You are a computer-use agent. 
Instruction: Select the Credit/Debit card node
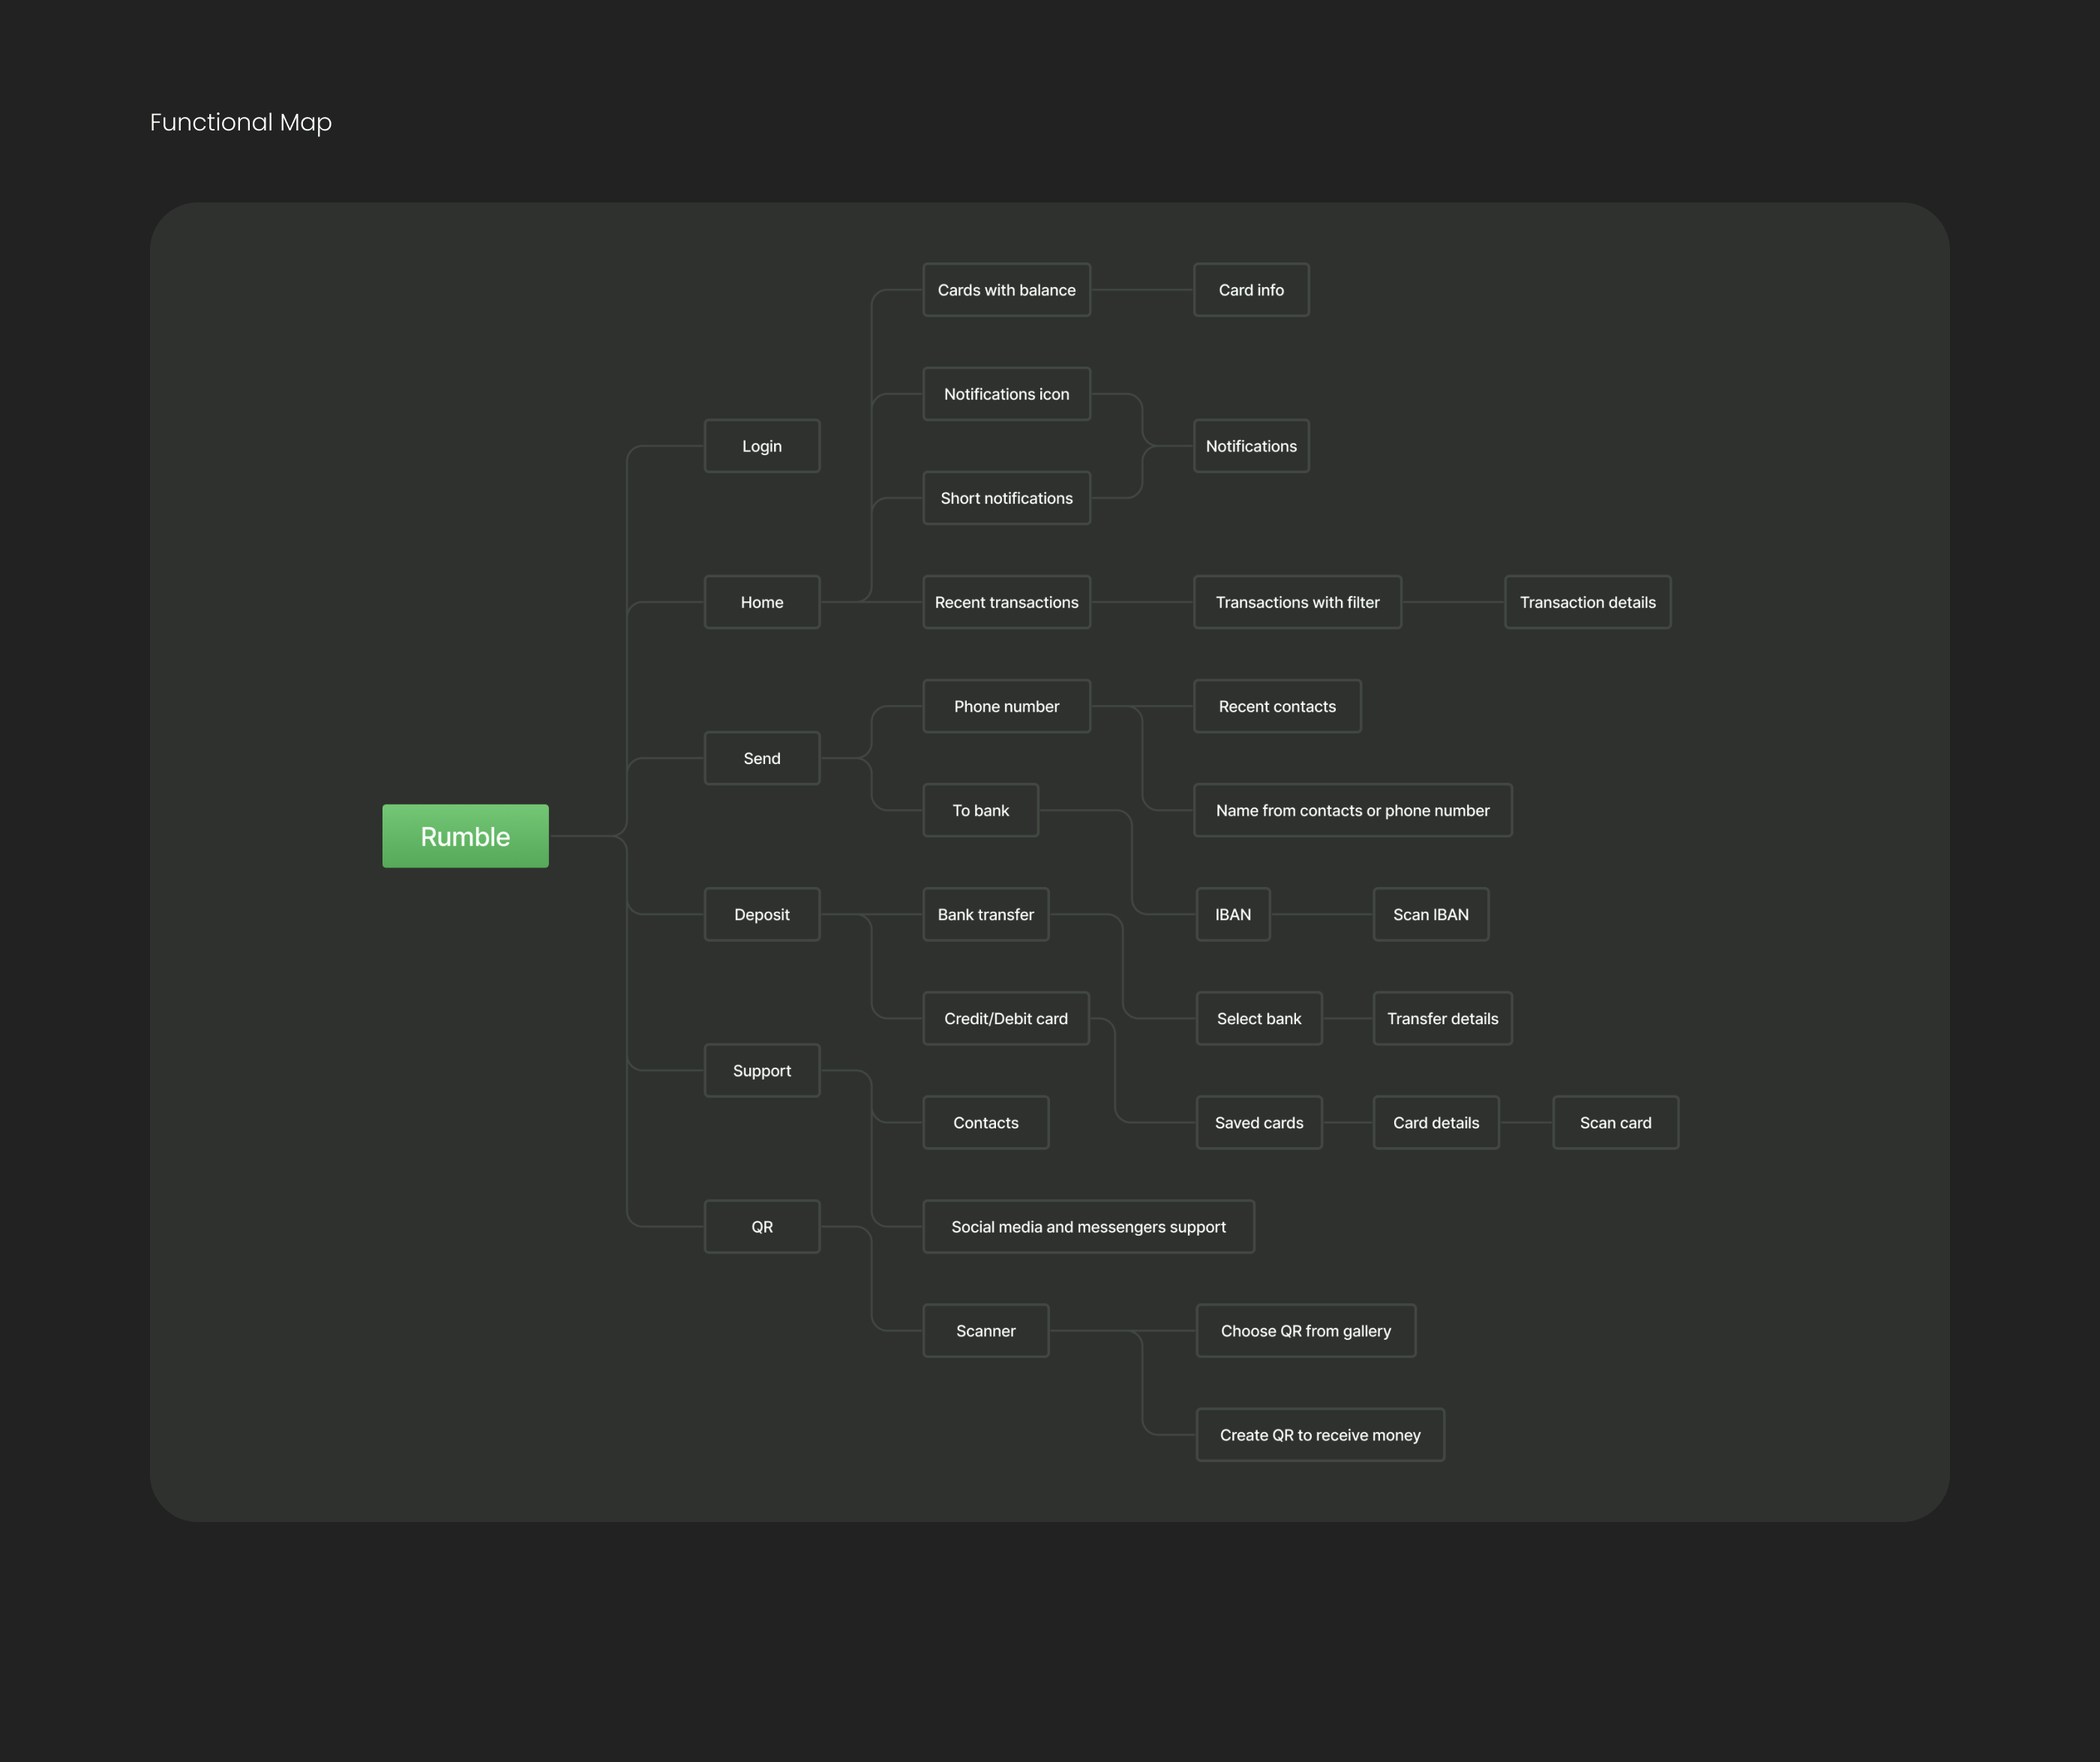[1005, 1018]
